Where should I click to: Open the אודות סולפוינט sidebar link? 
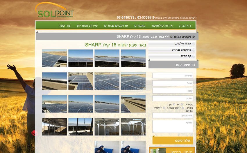pos(182,43)
